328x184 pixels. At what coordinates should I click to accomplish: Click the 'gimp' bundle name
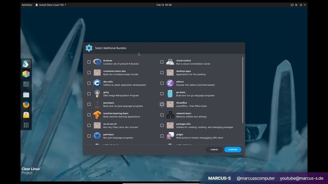click(x=106, y=92)
